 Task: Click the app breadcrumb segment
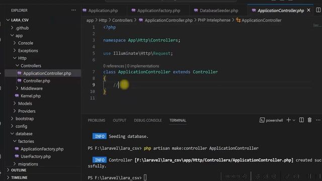pyautogui.click(x=90, y=20)
